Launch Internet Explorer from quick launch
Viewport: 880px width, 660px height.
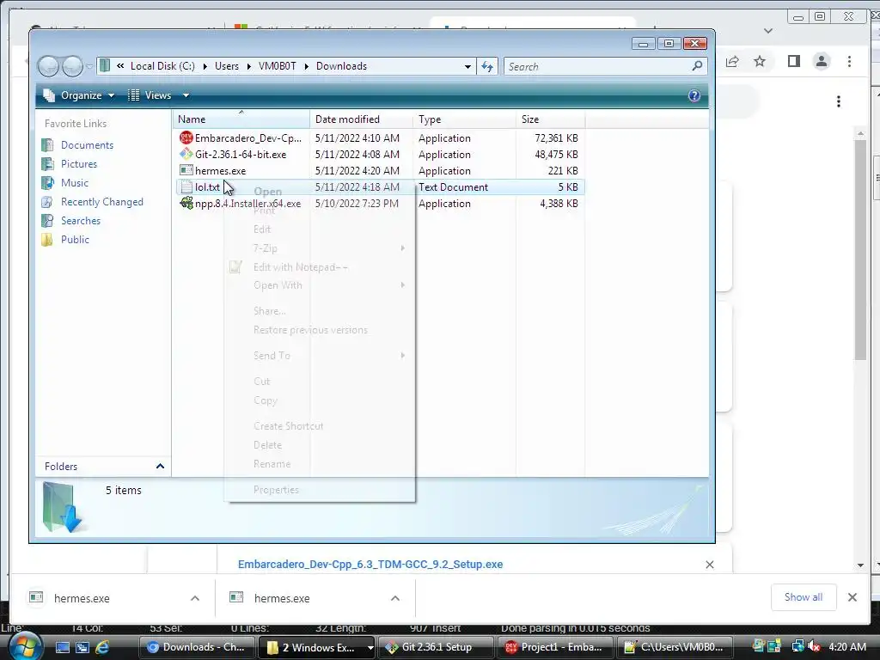(102, 647)
